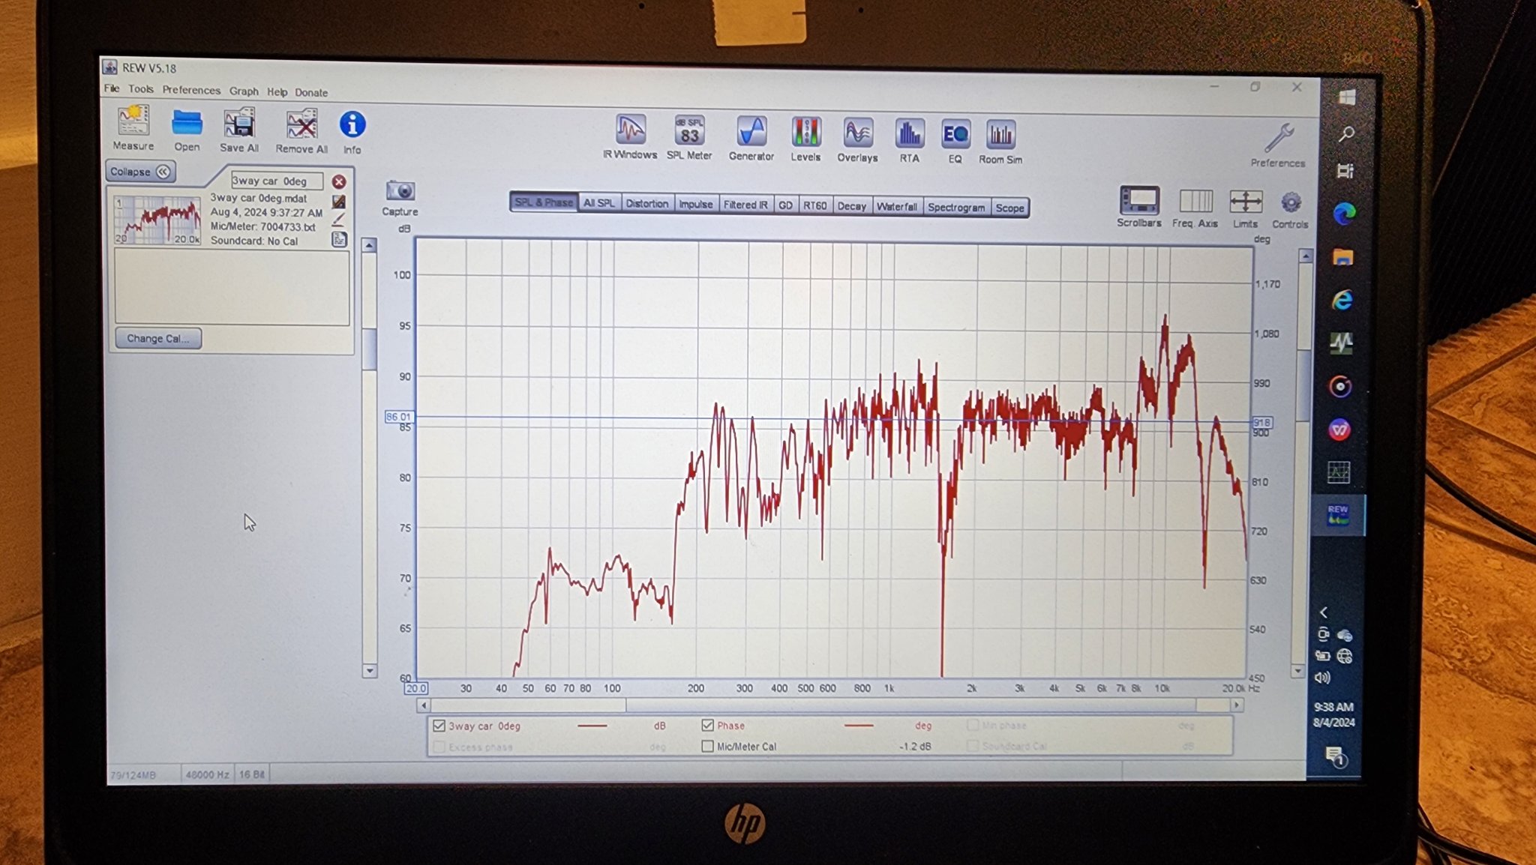This screenshot has width=1536, height=865.
Task: Open the Help menu
Action: pos(277,91)
